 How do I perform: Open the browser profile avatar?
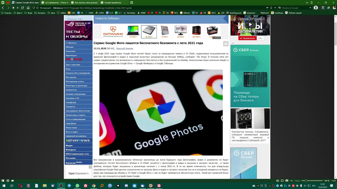316,8
